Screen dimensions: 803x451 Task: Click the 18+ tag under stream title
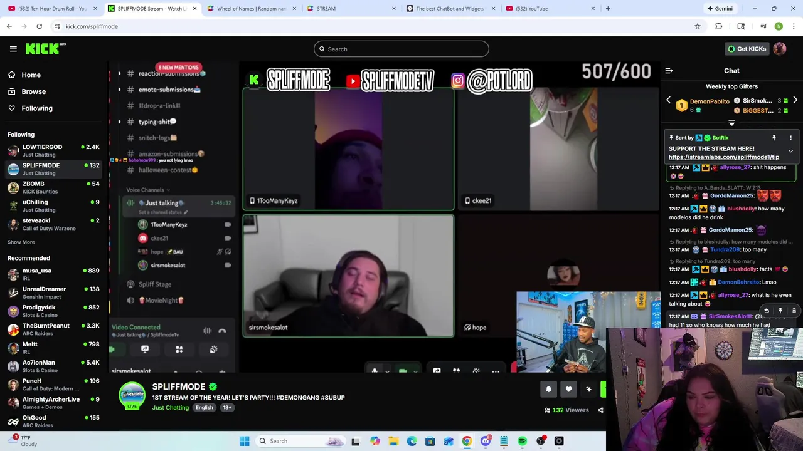(227, 408)
